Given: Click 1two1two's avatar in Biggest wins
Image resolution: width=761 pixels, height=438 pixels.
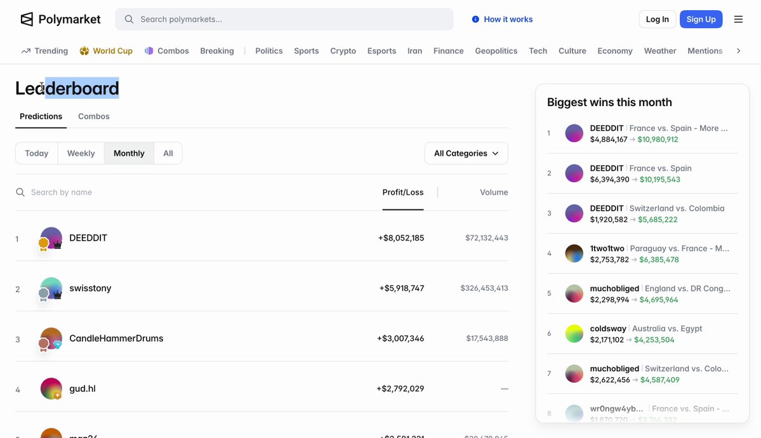Looking at the screenshot, I should [574, 253].
